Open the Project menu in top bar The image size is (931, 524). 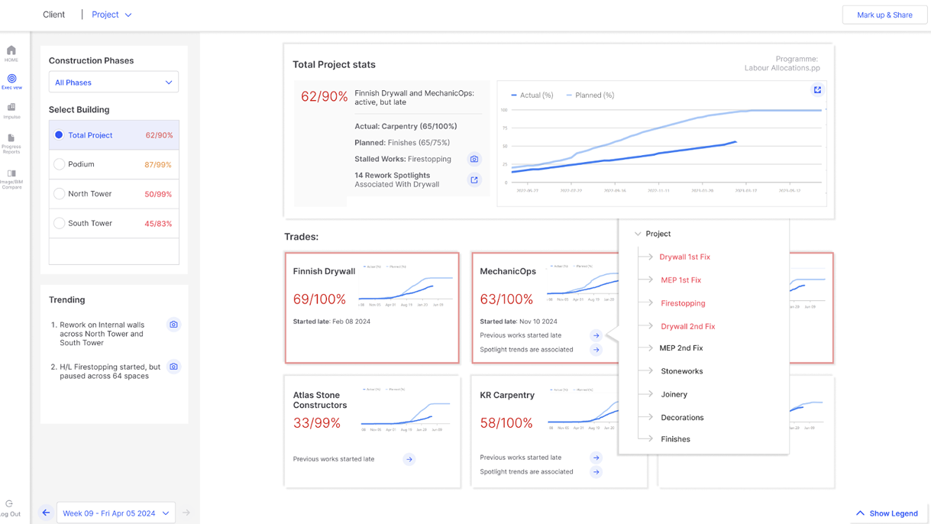(x=109, y=14)
